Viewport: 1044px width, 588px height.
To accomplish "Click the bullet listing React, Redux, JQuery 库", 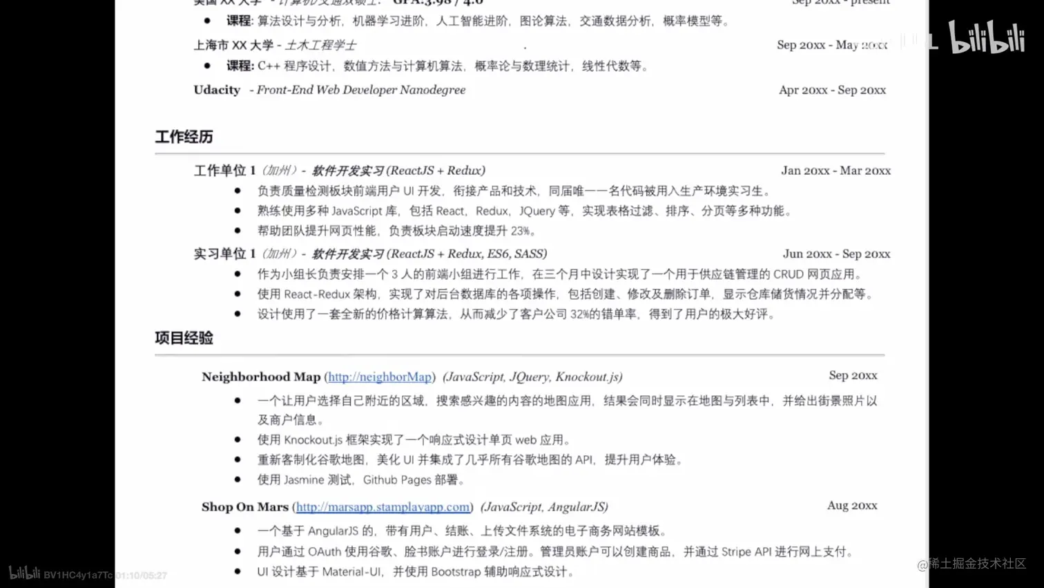I will coord(525,211).
